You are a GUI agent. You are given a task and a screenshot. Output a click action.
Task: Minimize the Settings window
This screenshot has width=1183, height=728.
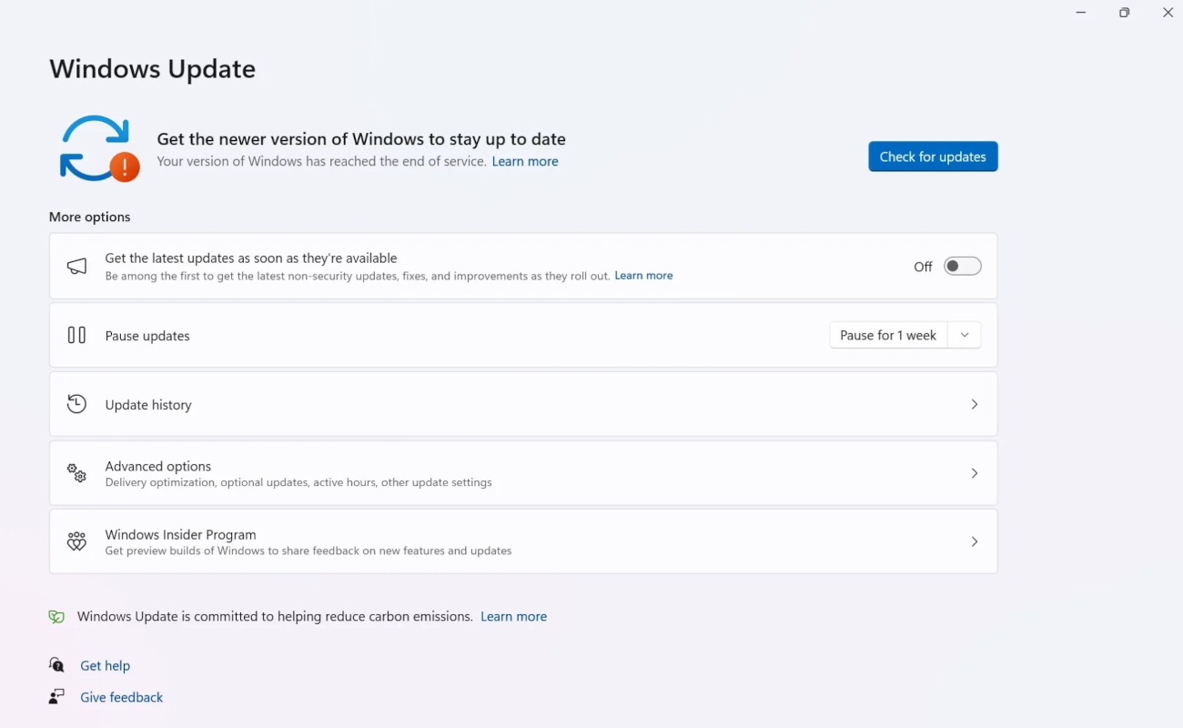click(x=1081, y=13)
